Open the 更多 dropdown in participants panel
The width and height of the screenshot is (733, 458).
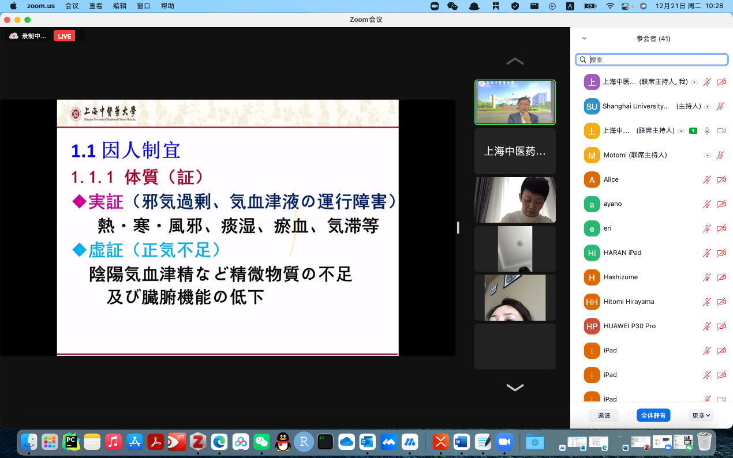coord(701,415)
